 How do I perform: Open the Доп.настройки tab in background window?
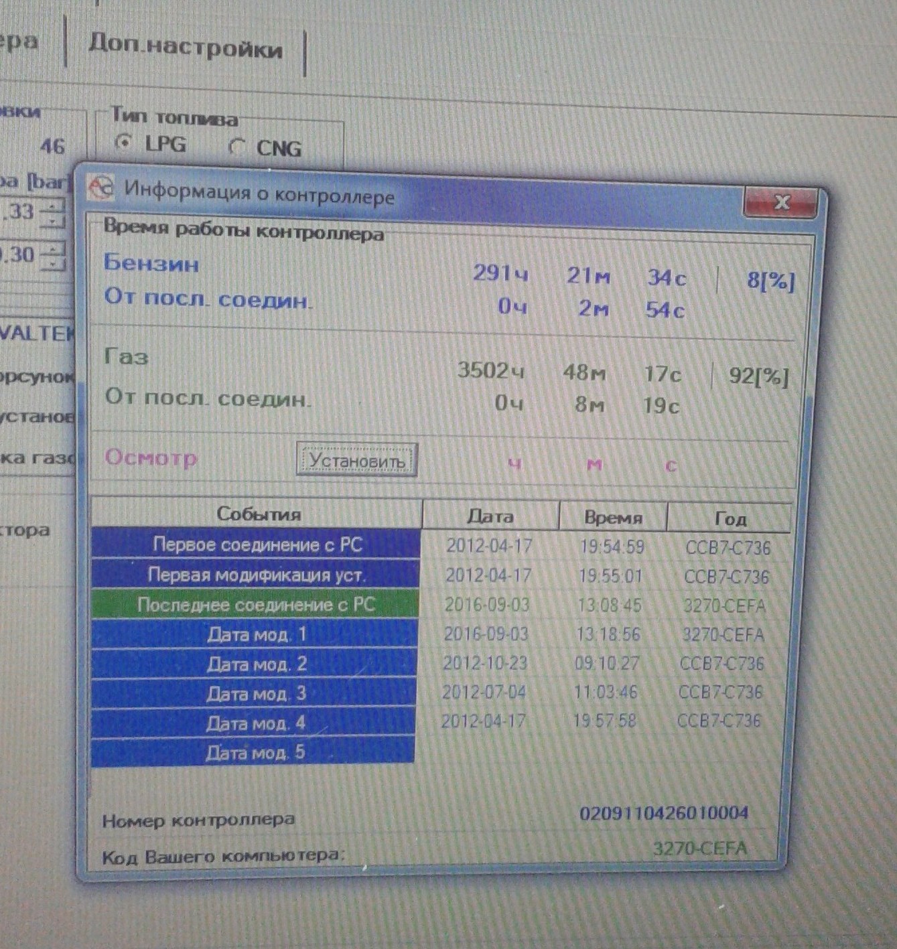[186, 47]
